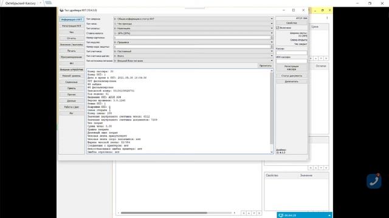Open the Чек tab in sidebar
Image resolution: width=389 pixels, height=218 pixels.
pos(72,32)
